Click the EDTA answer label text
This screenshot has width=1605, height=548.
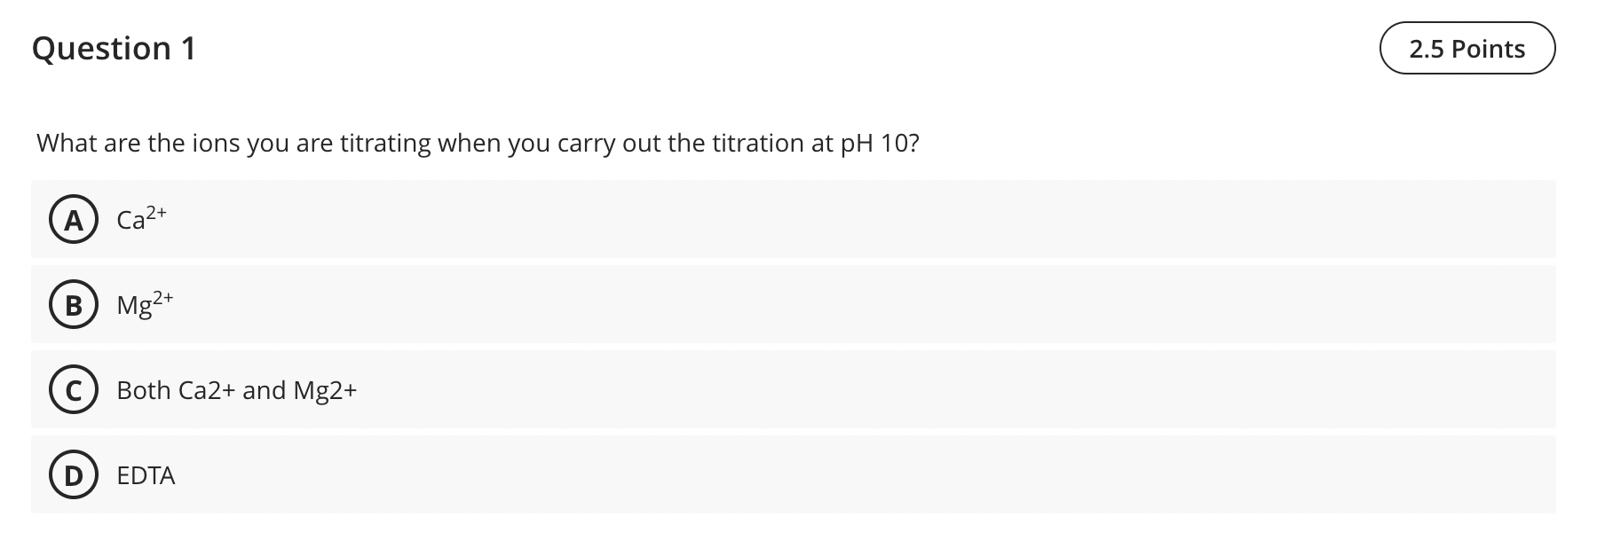pyautogui.click(x=146, y=475)
